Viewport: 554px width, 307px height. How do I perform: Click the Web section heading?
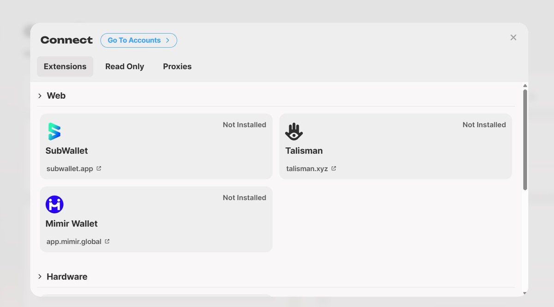coord(56,96)
